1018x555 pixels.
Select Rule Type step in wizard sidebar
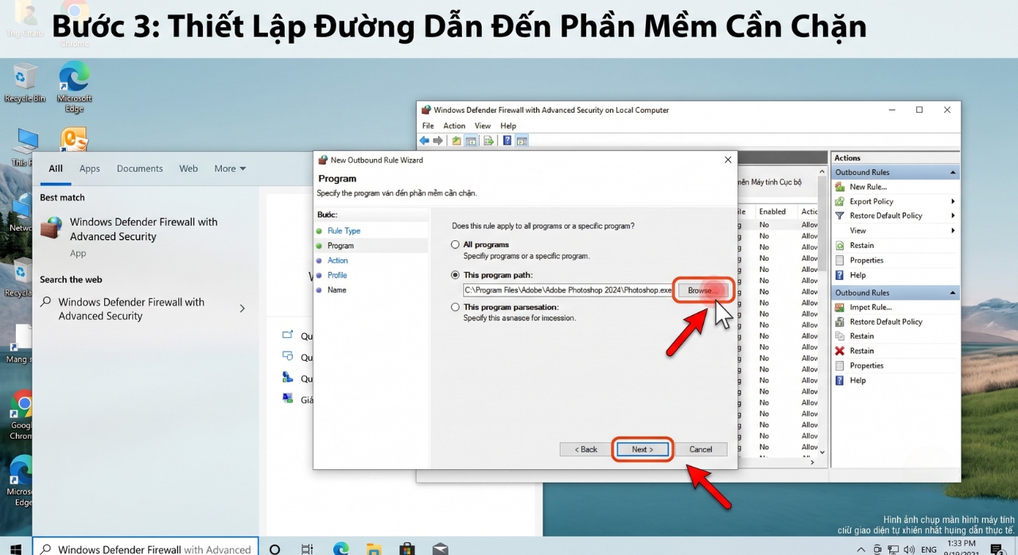[x=344, y=231]
